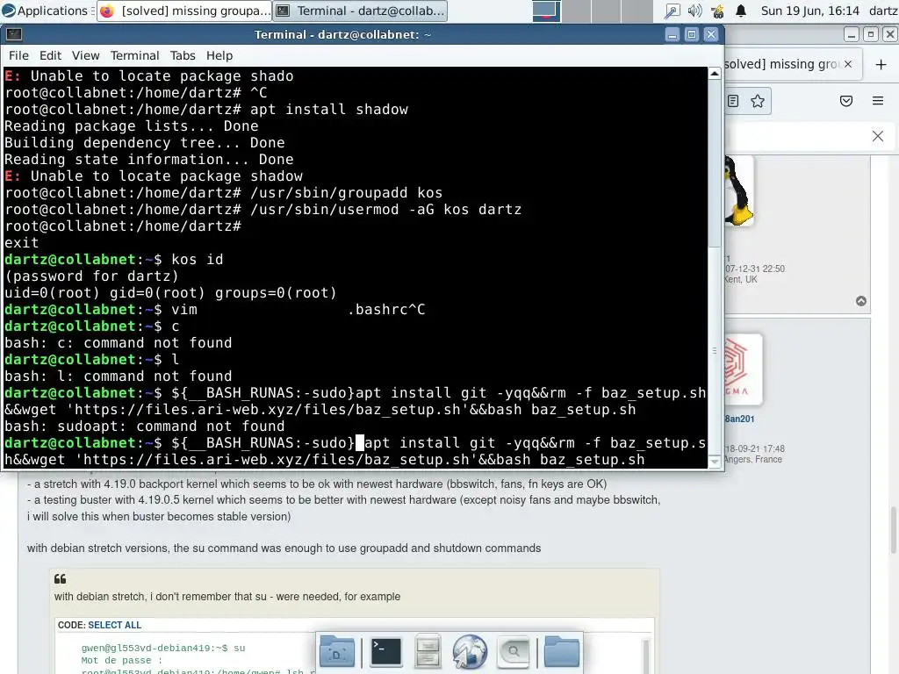Open the terminal Help menu
899x674 pixels.
(x=219, y=55)
